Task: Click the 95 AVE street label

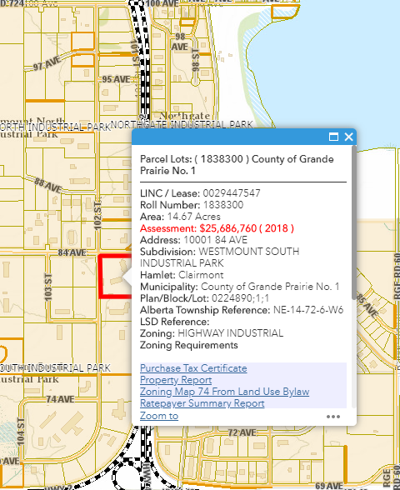Action: (x=116, y=79)
